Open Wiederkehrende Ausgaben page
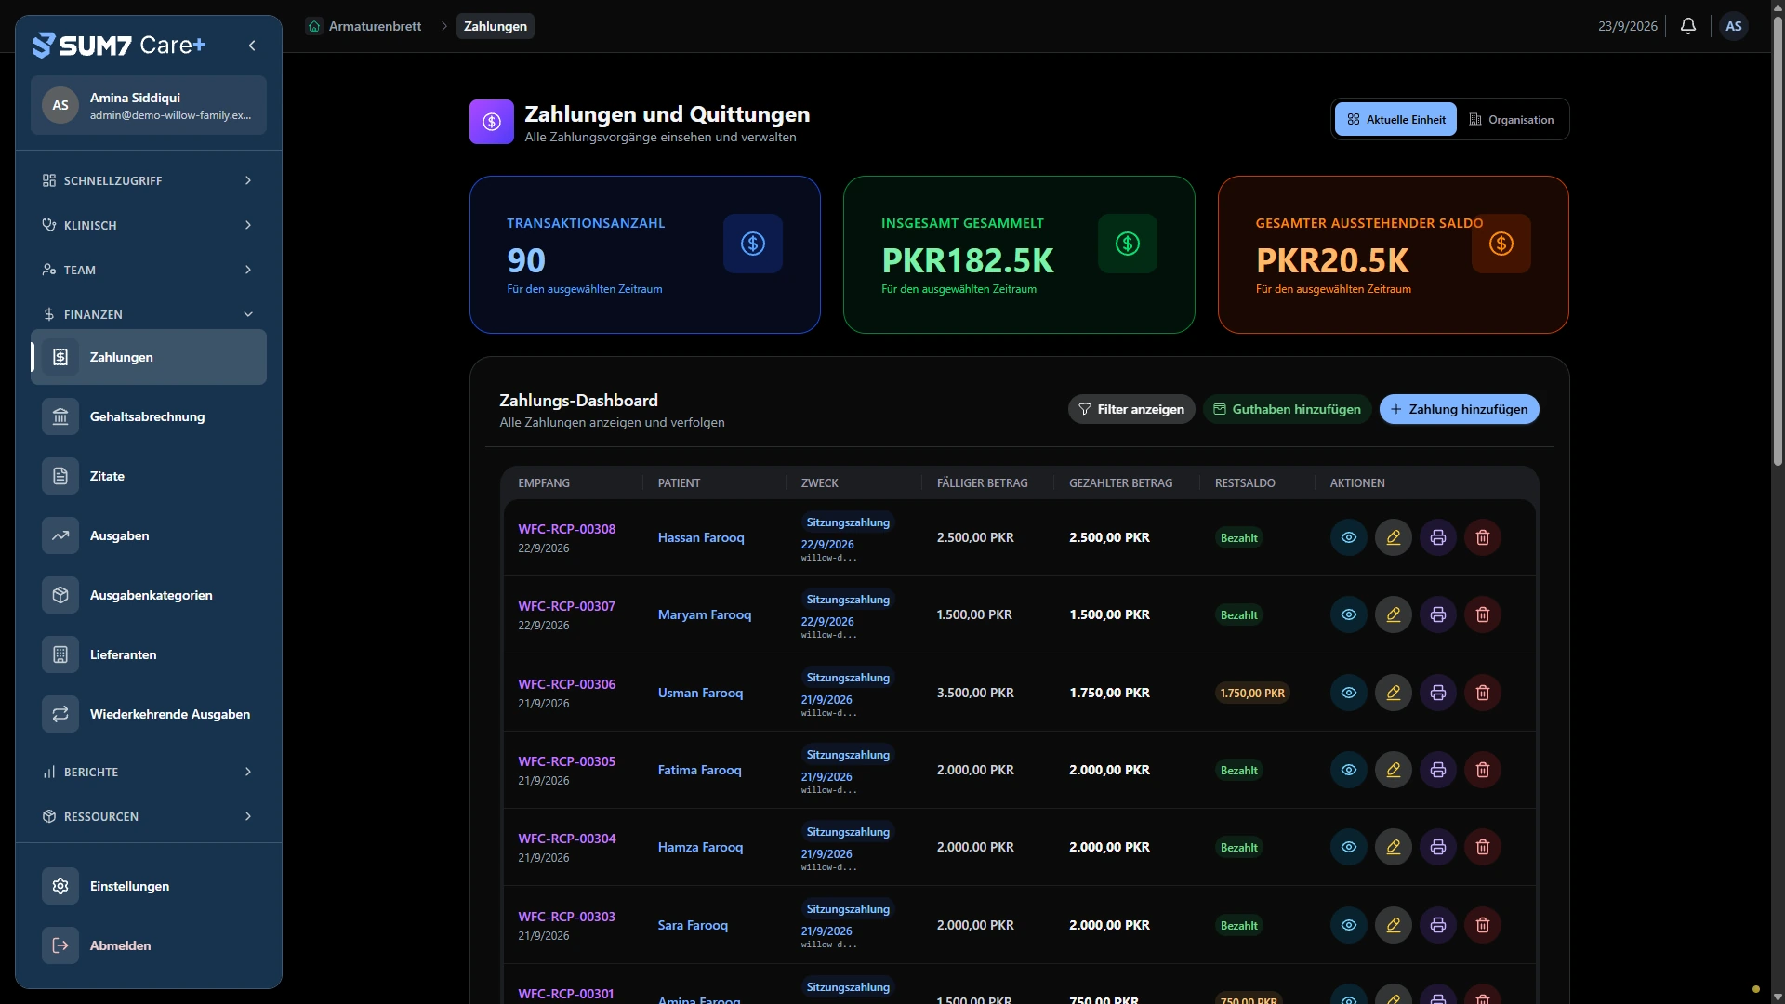This screenshot has width=1785, height=1004. (149, 714)
